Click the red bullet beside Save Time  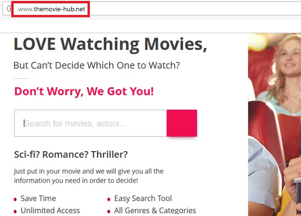pos(15,200)
